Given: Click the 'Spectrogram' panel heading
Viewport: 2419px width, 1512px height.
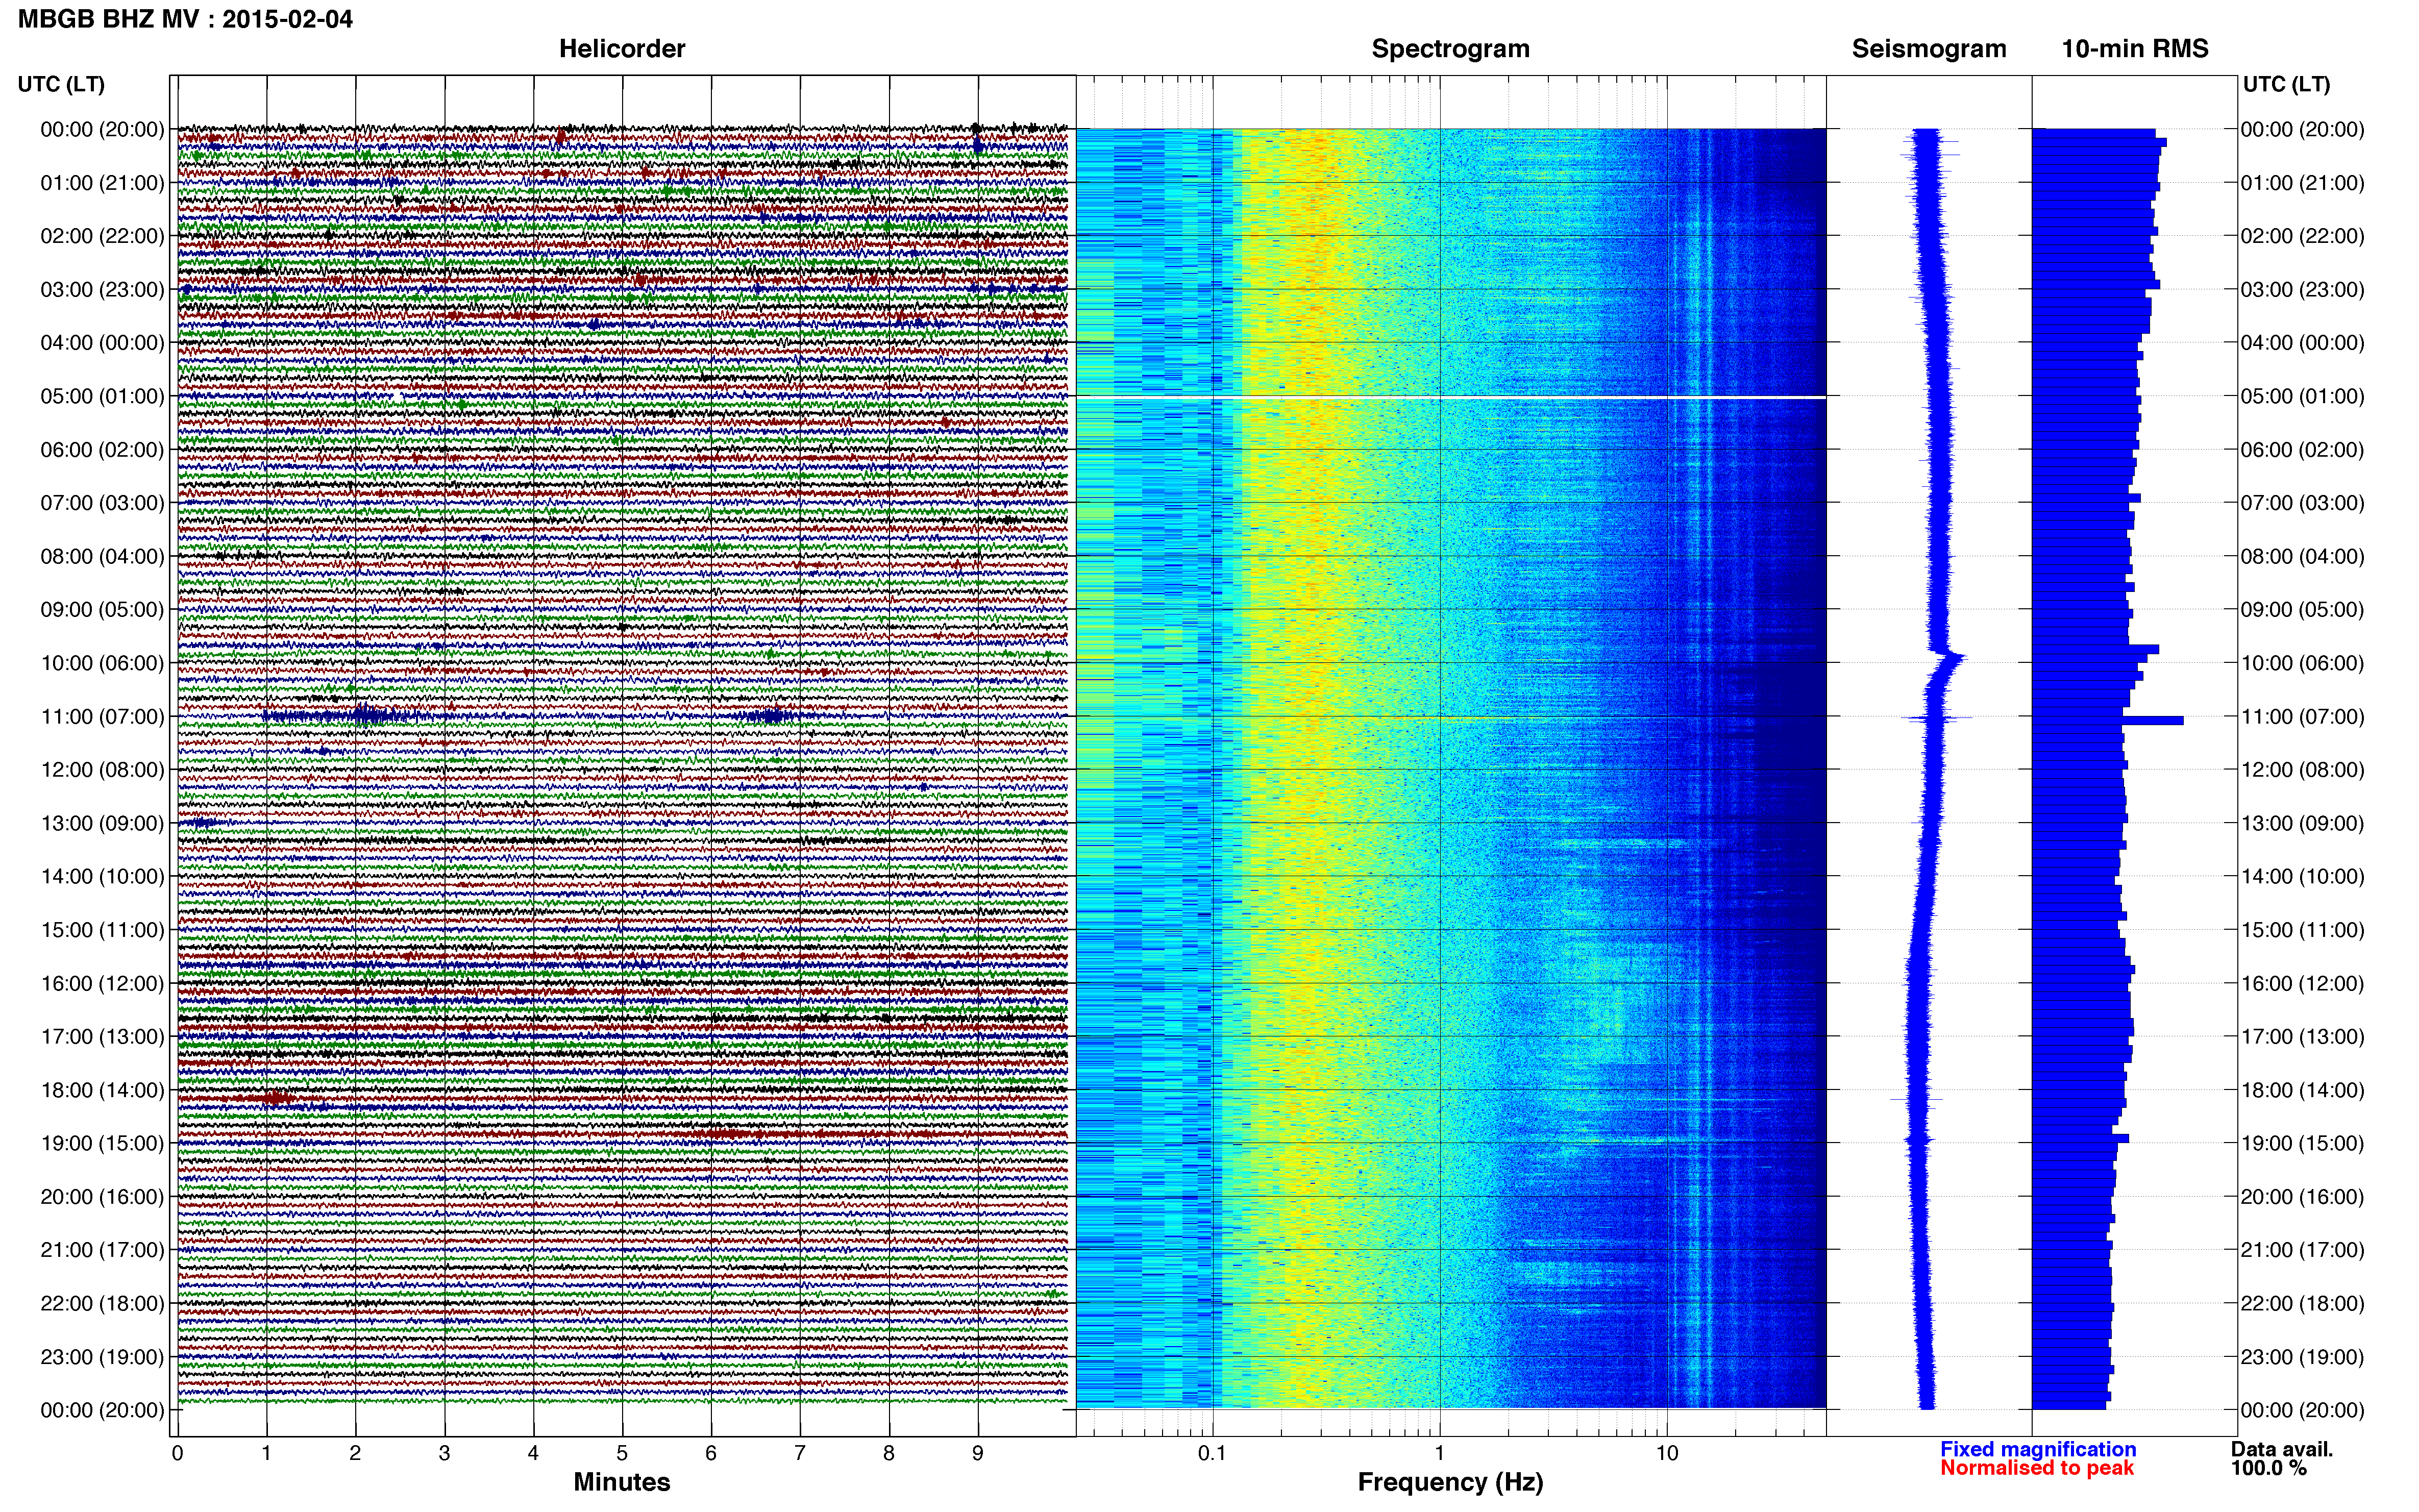Looking at the screenshot, I should [1450, 49].
